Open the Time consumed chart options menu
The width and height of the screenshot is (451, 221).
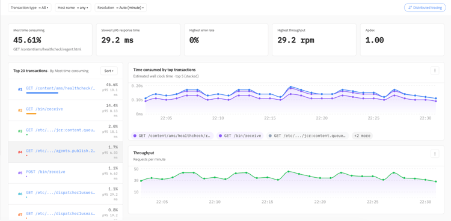click(435, 70)
